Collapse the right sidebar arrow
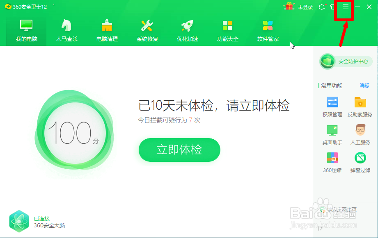 click(320, 229)
